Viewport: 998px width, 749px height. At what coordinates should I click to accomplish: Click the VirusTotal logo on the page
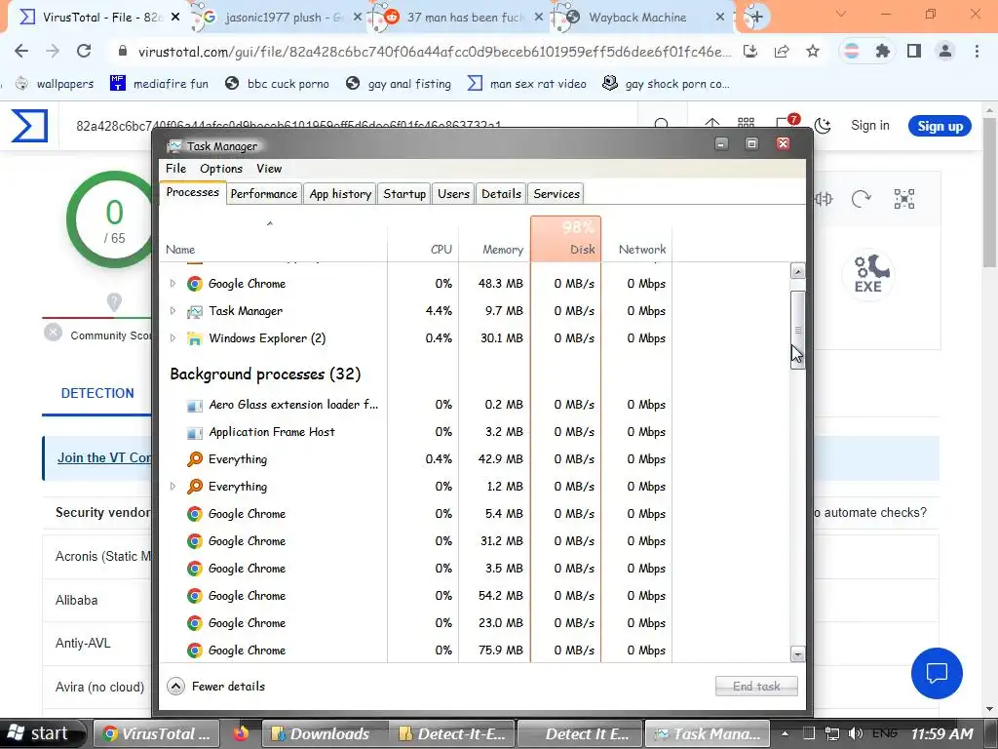[x=29, y=126]
